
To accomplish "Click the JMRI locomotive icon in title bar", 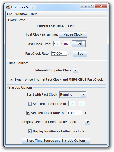I will coord(8,7).
